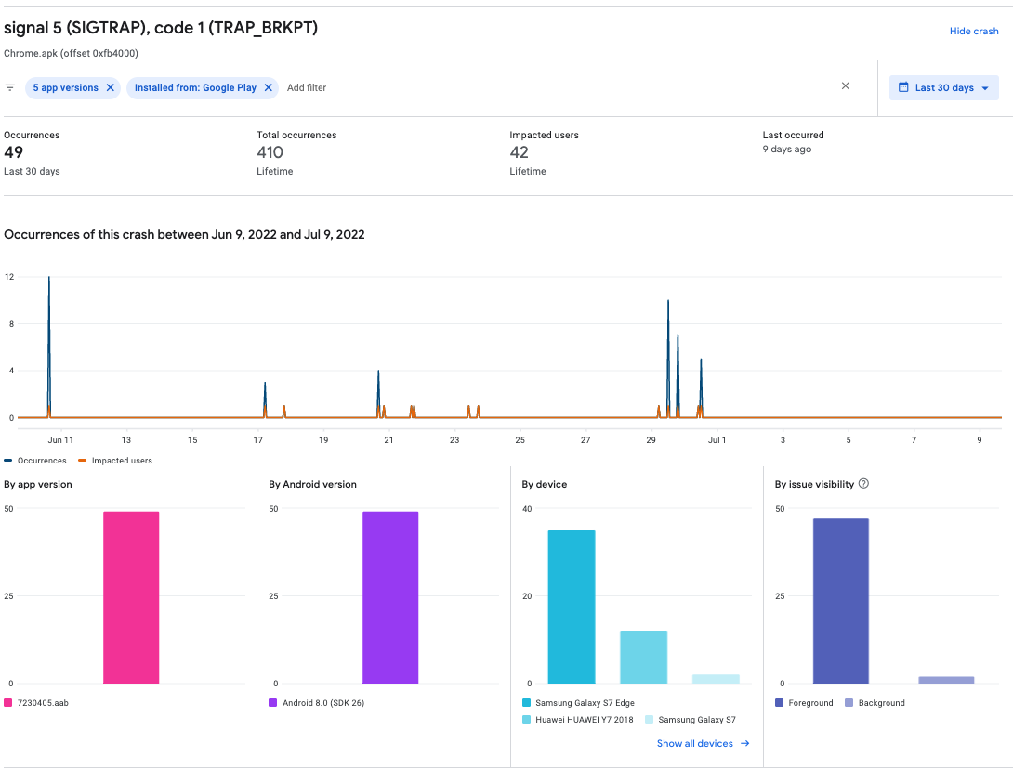Click the By issue visibility heading
The image size is (1013, 770).
tap(815, 484)
